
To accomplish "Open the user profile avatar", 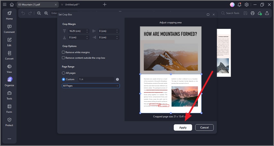I will (x=232, y=5).
